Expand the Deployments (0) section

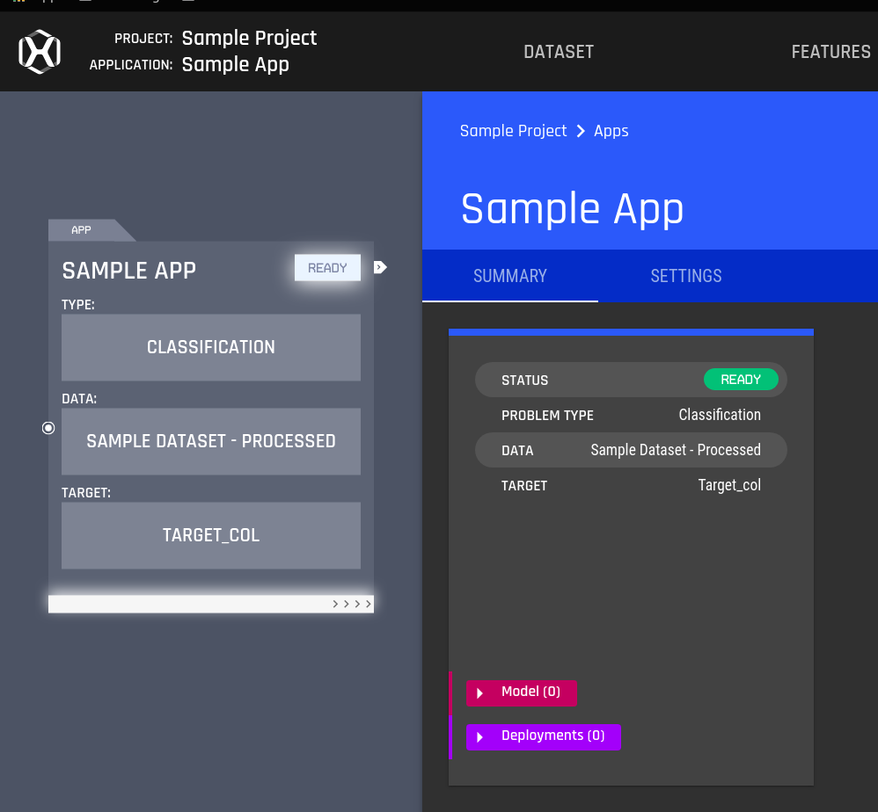pos(543,736)
